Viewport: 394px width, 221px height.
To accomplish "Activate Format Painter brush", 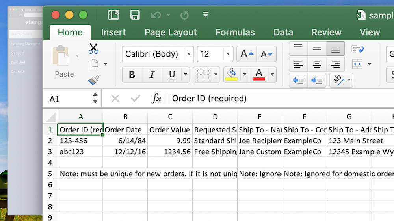I will click(x=93, y=80).
